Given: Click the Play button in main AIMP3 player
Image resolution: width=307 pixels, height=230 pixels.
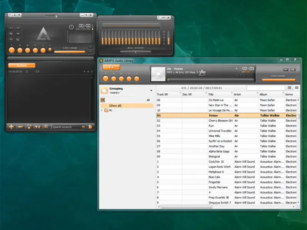Looking at the screenshot, I should coord(12,50).
